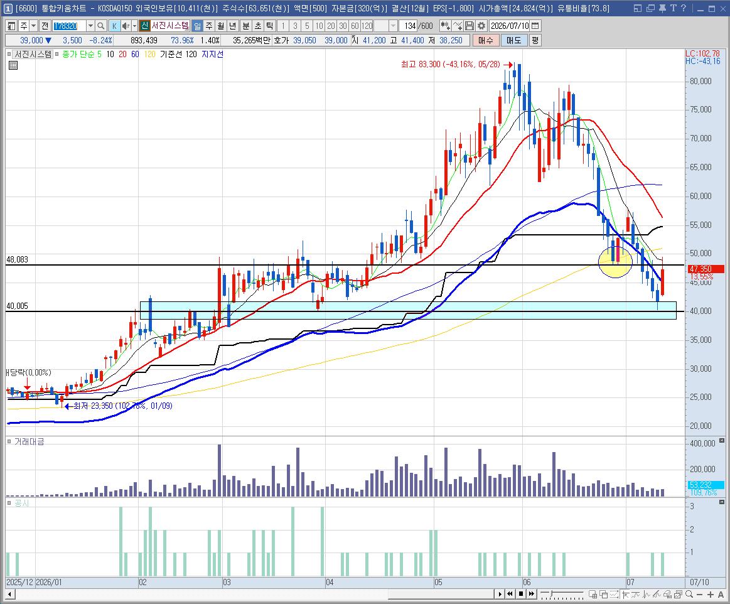Toggle the left side panel icon
The height and width of the screenshot is (604, 730).
pyautogui.click(x=12, y=26)
